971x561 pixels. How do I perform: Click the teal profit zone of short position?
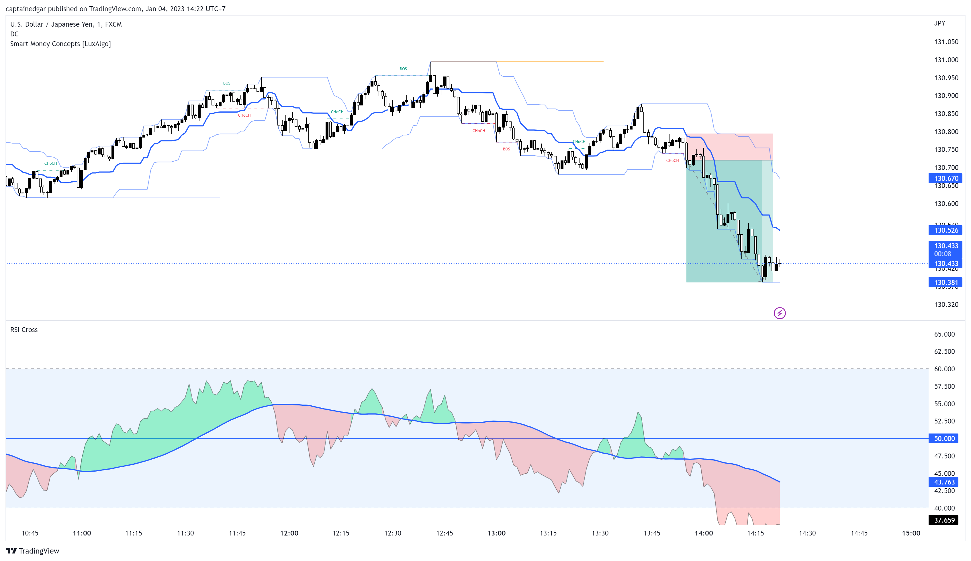coord(724,221)
